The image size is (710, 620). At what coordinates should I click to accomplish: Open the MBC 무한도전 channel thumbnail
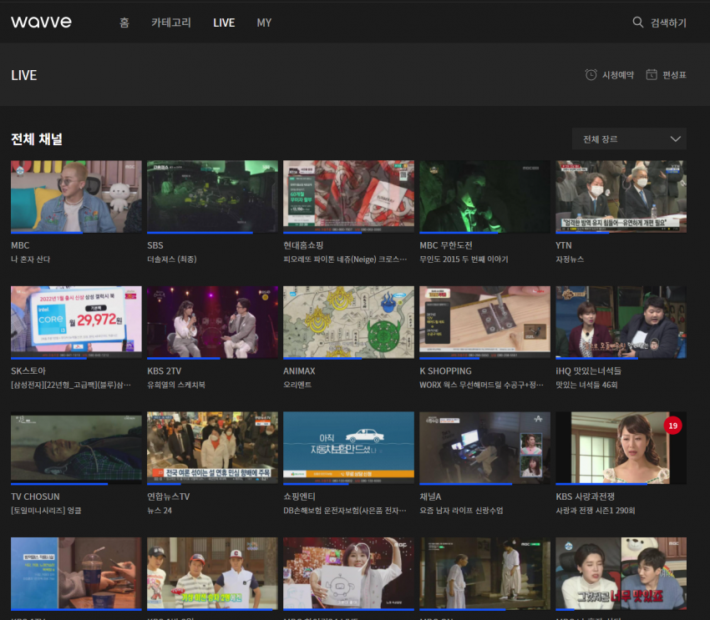coord(485,197)
